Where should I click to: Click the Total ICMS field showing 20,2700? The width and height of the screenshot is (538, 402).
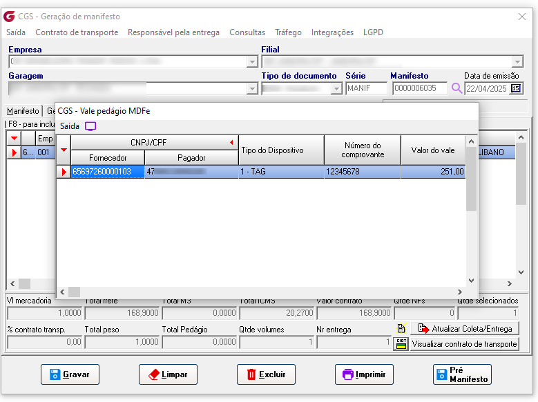(x=276, y=313)
